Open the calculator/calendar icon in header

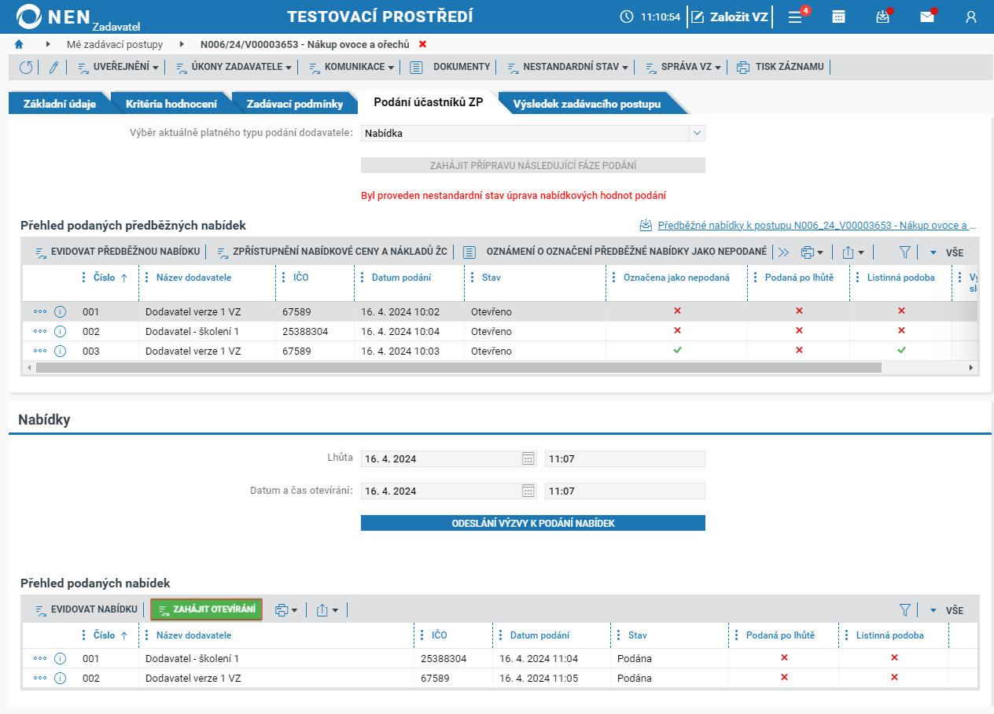[x=839, y=17]
